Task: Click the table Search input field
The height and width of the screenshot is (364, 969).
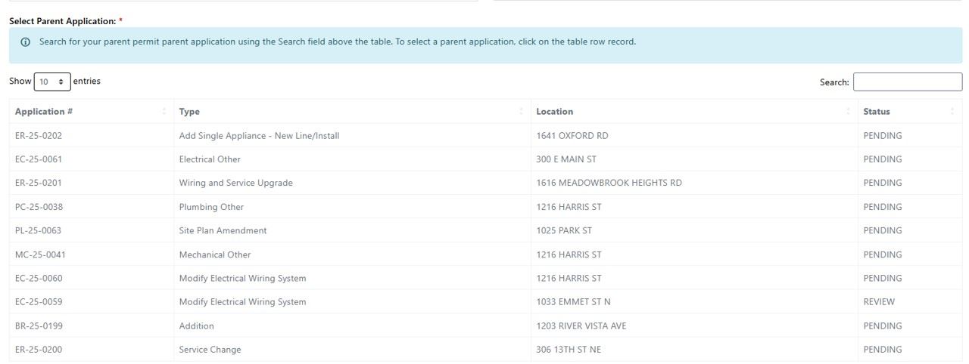Action: 907,82
